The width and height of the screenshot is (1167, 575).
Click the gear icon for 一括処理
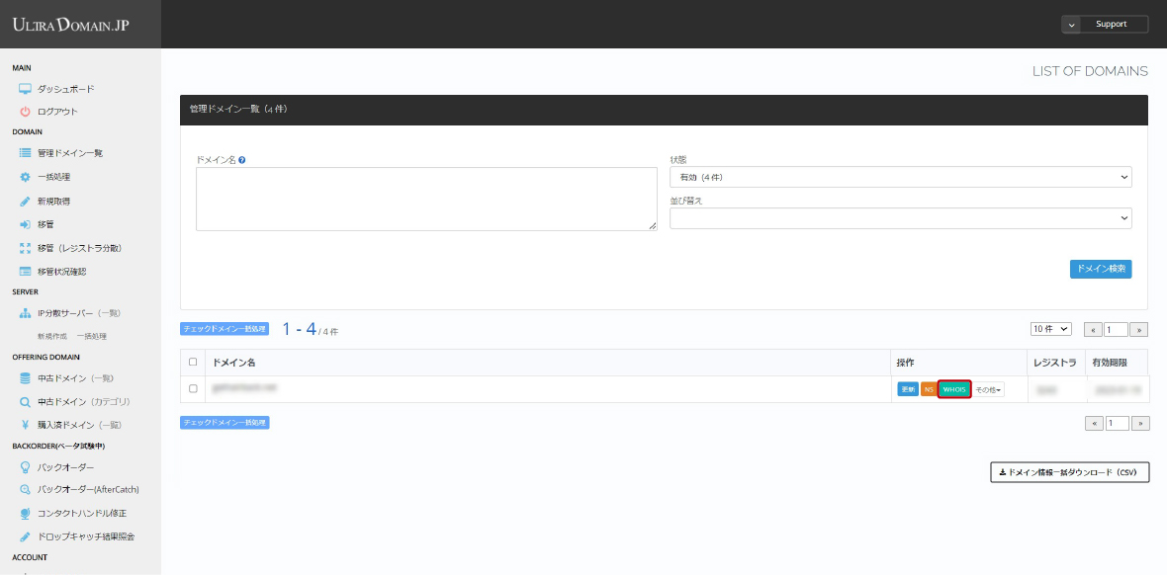(x=26, y=177)
